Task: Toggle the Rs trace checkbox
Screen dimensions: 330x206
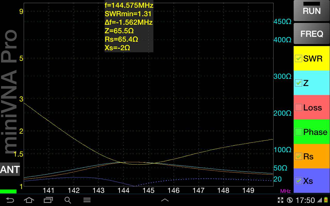Action: pos(299,156)
